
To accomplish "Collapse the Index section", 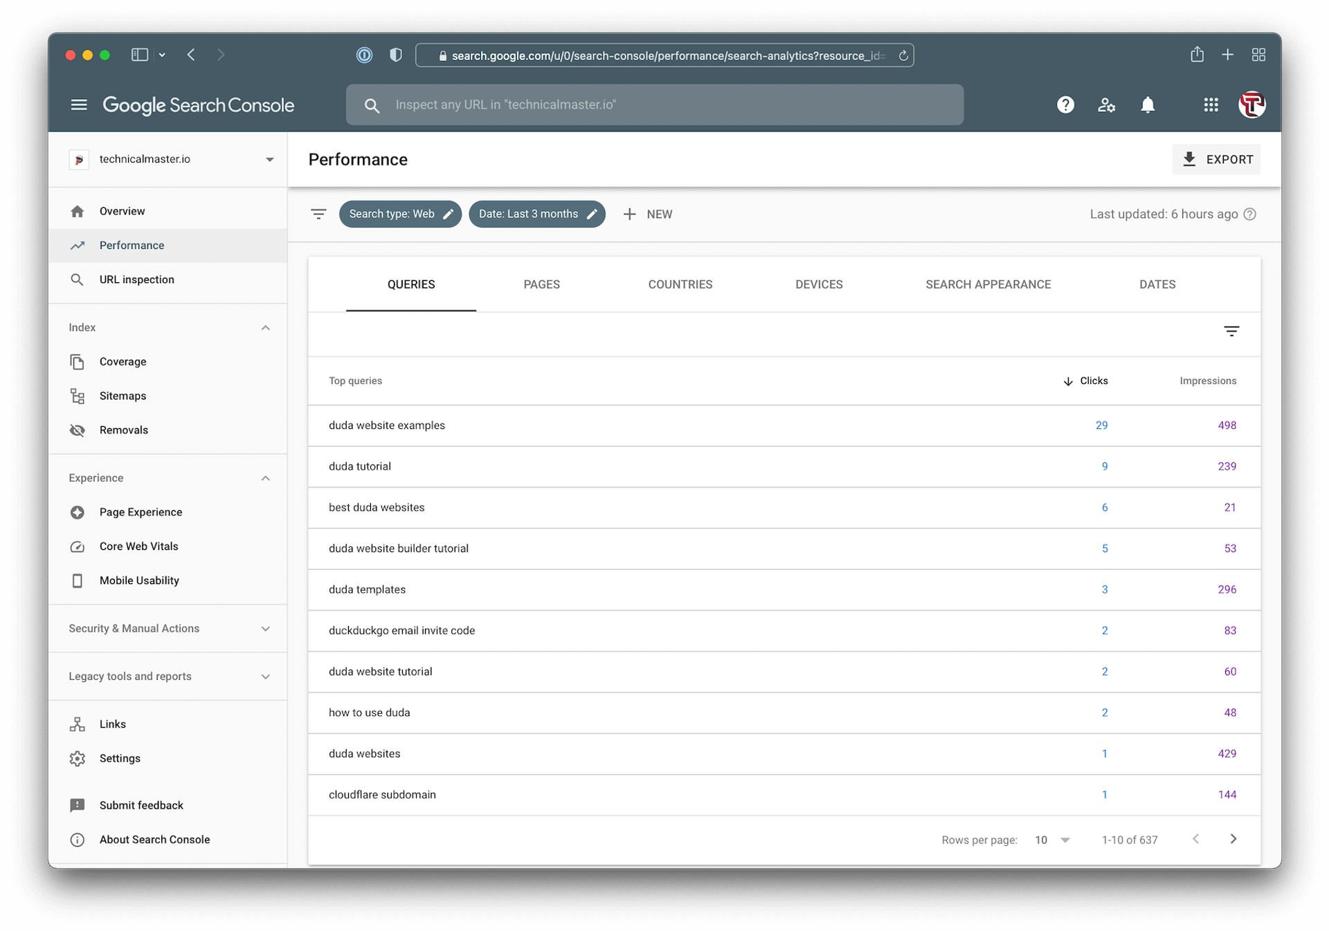I will [265, 328].
